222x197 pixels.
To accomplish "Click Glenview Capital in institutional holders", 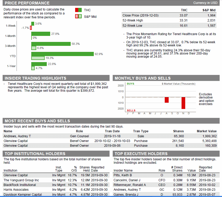I will (x=16, y=175).
